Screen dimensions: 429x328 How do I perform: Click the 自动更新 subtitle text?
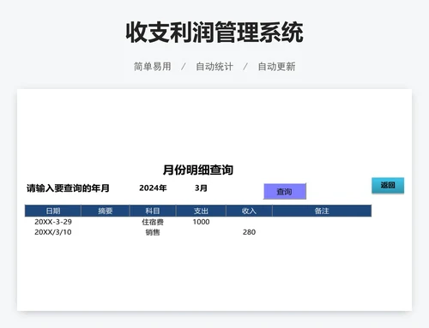pos(276,67)
